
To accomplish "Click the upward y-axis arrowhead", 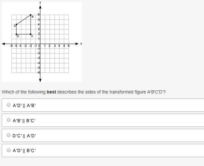I will pos(40,7).
